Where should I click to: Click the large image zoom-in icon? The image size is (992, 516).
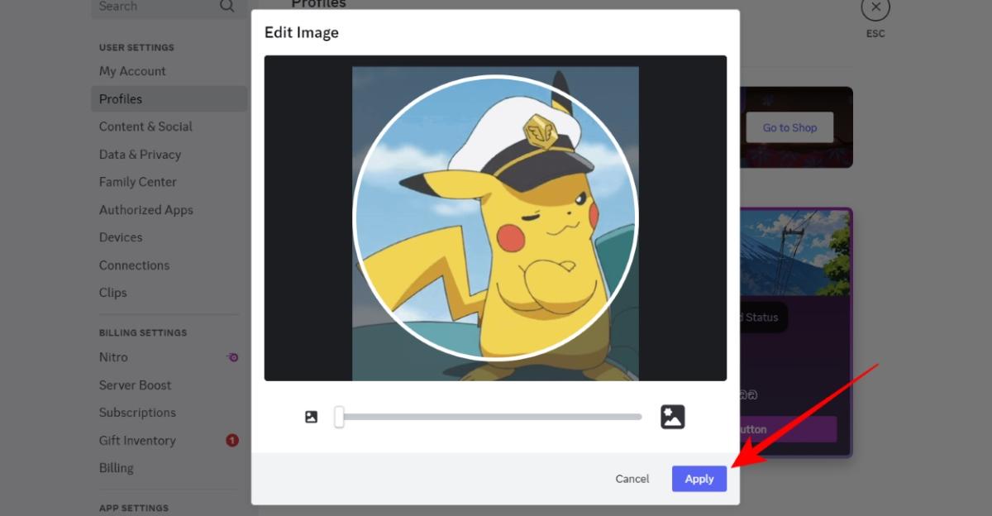click(x=674, y=417)
